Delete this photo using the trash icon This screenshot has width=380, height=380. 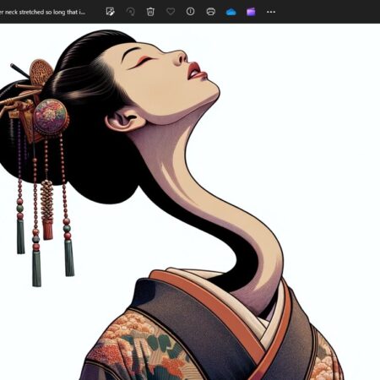[150, 12]
